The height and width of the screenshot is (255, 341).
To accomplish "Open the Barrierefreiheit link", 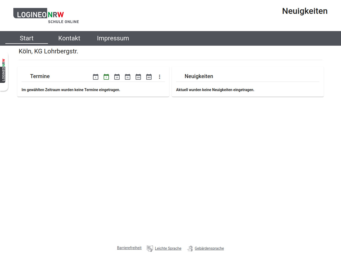I will pyautogui.click(x=129, y=248).
